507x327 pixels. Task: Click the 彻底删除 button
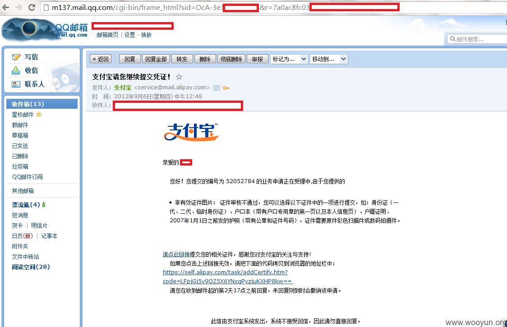(231, 59)
